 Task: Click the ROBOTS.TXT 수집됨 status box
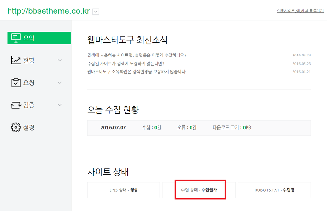point(274,190)
